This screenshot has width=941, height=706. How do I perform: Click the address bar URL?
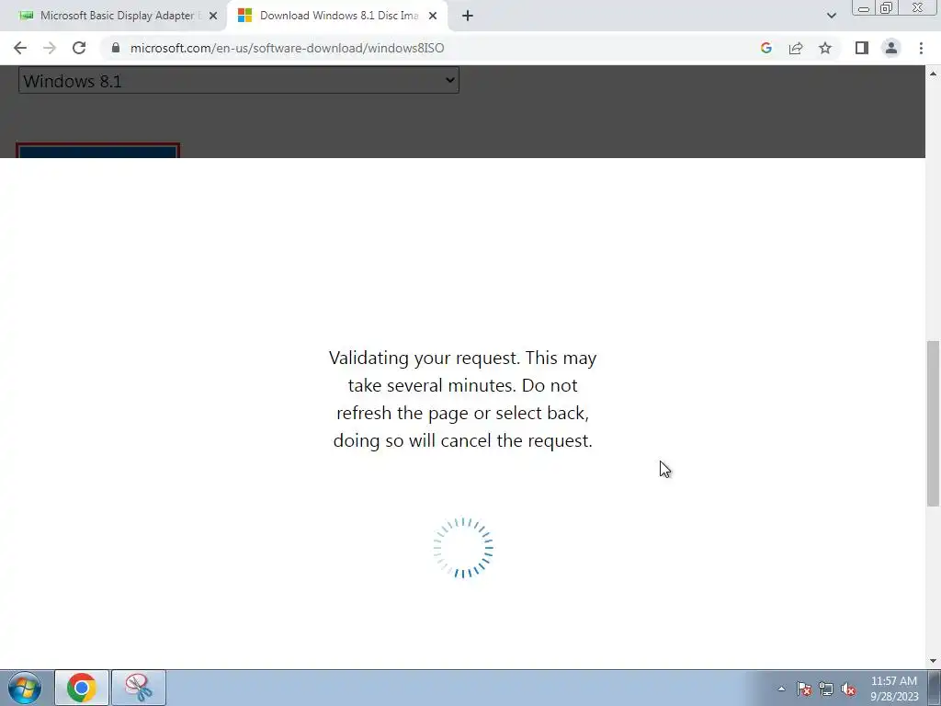pyautogui.click(x=287, y=48)
